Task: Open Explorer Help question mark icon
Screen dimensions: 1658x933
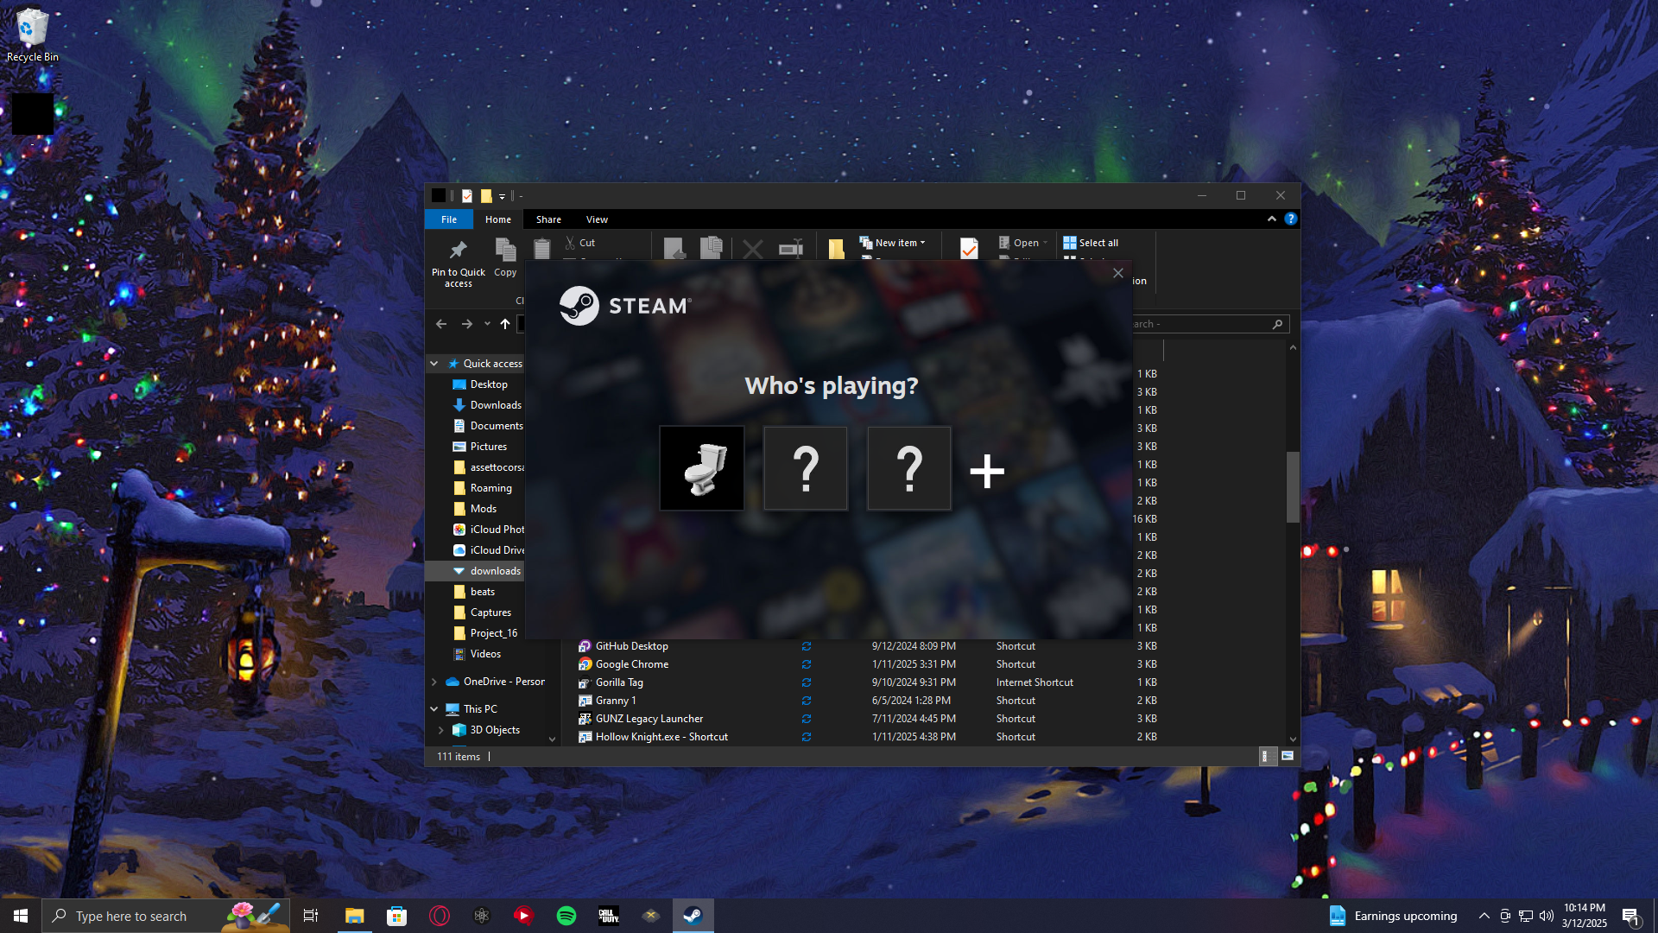Action: tap(1291, 219)
